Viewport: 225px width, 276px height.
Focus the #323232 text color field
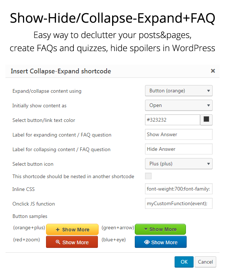tap(172, 120)
